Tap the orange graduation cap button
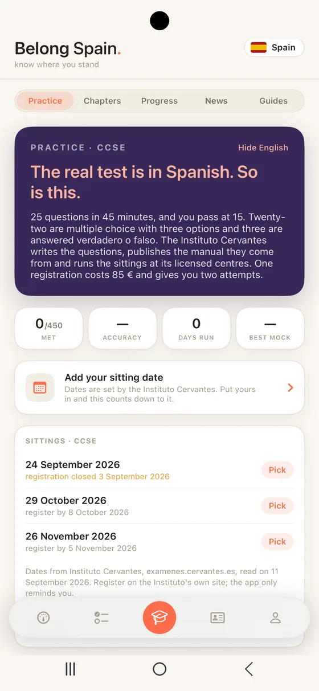 [x=159, y=618]
